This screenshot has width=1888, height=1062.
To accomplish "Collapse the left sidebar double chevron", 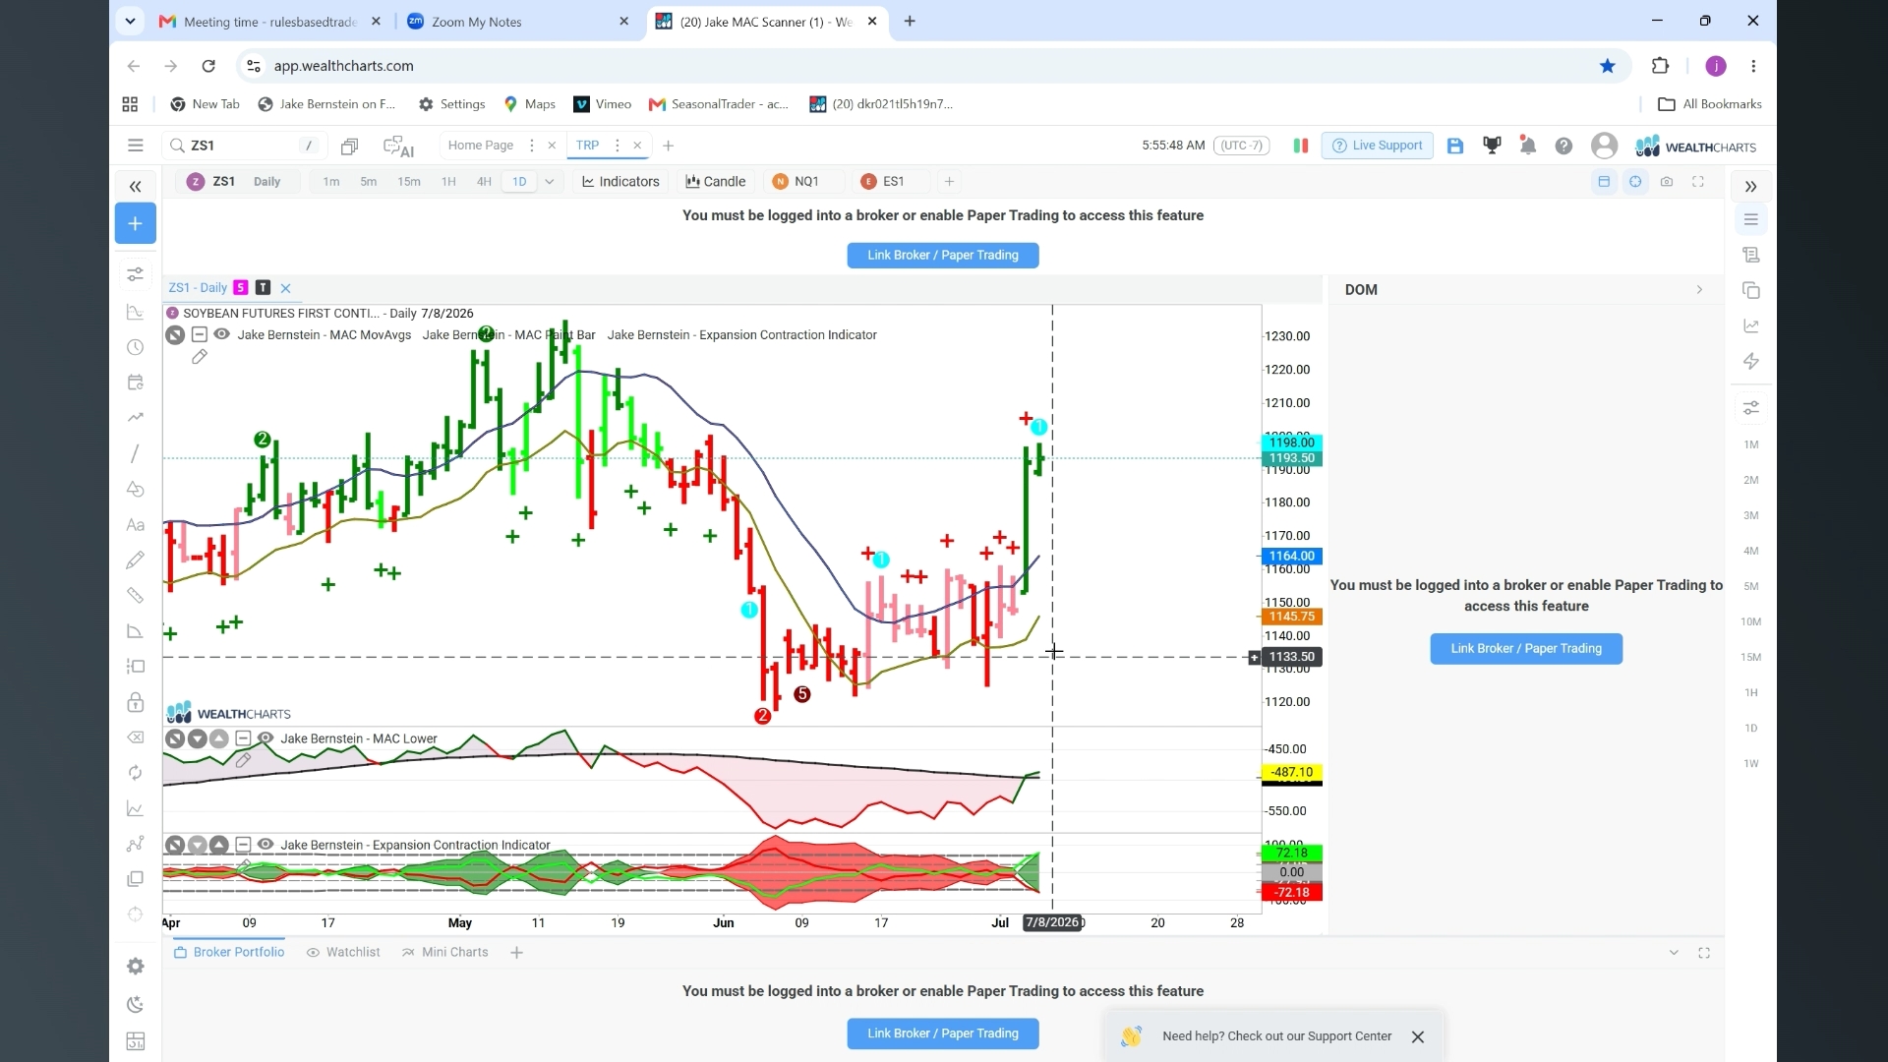I will coord(136,186).
